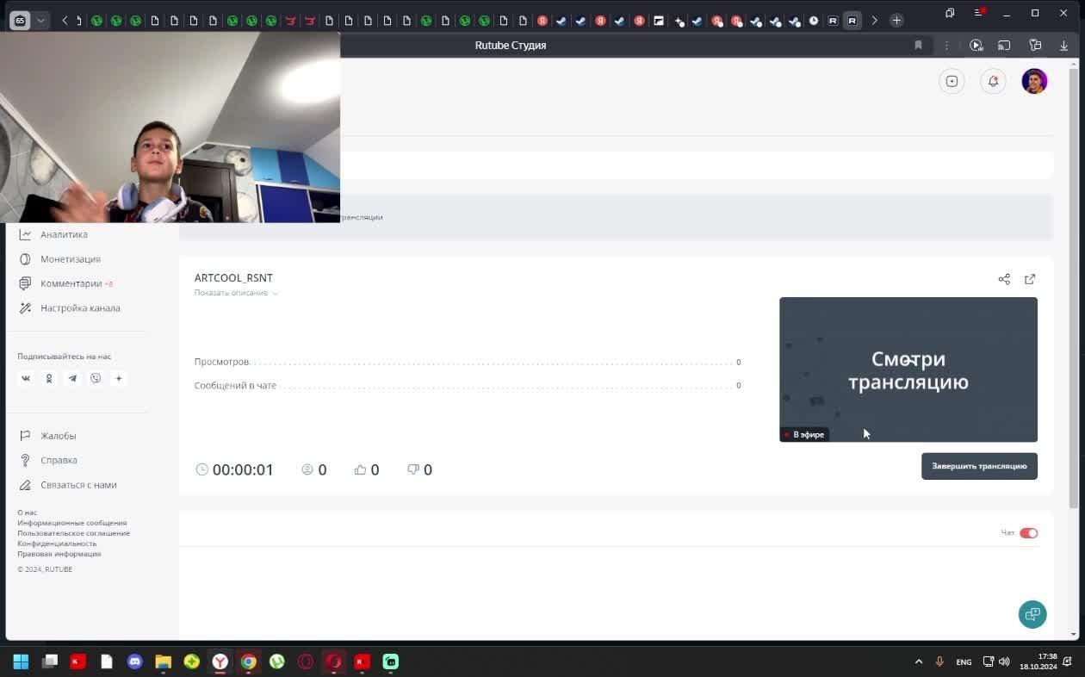Switch to the clock icon browser tab

pos(814,20)
